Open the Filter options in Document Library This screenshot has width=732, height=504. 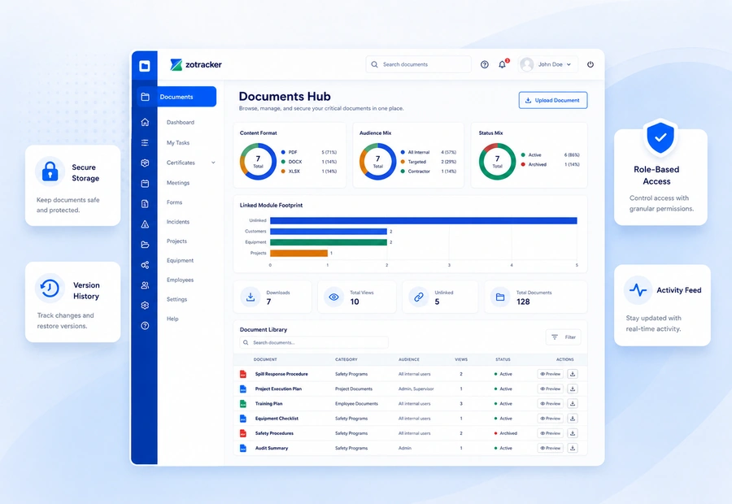(x=563, y=337)
